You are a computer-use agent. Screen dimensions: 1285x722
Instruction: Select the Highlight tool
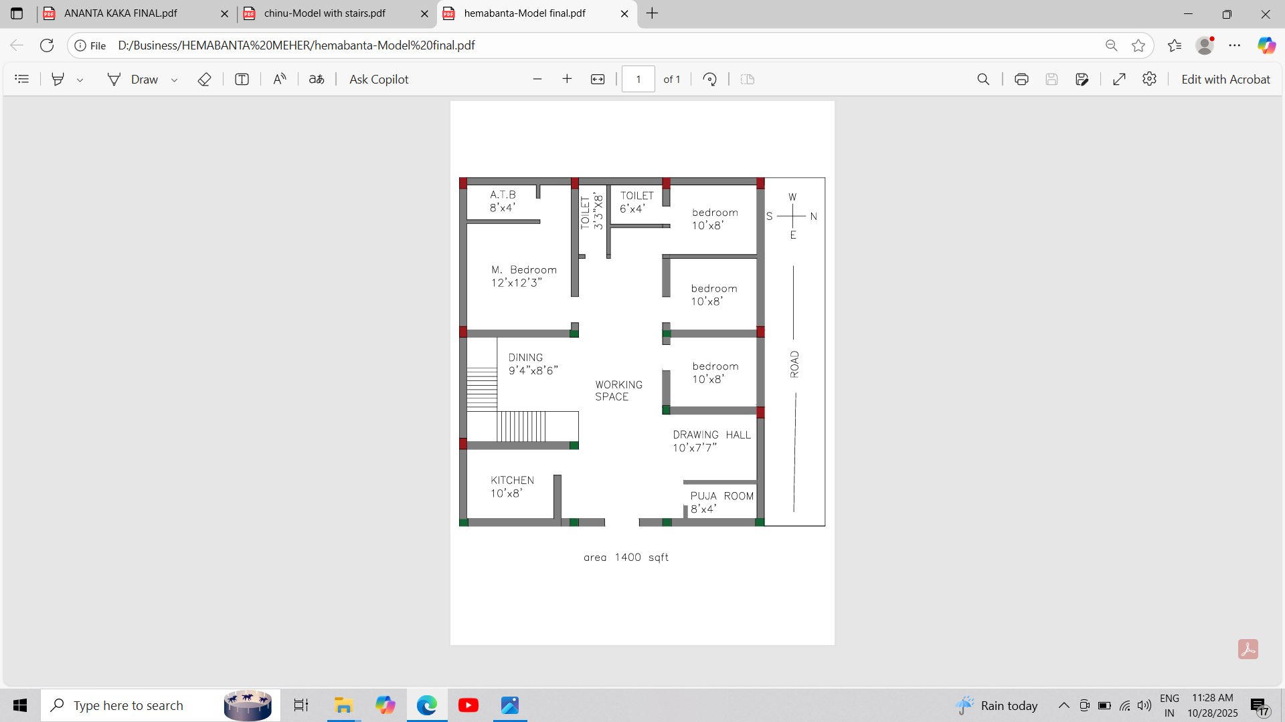[x=58, y=79]
